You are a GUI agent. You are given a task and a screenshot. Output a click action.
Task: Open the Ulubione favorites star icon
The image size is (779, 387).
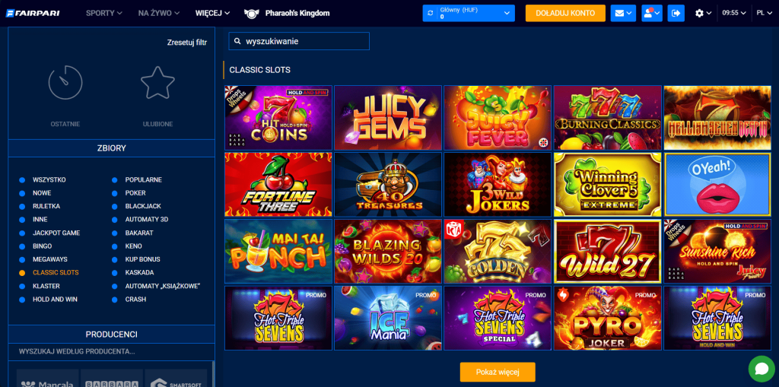pos(157,82)
